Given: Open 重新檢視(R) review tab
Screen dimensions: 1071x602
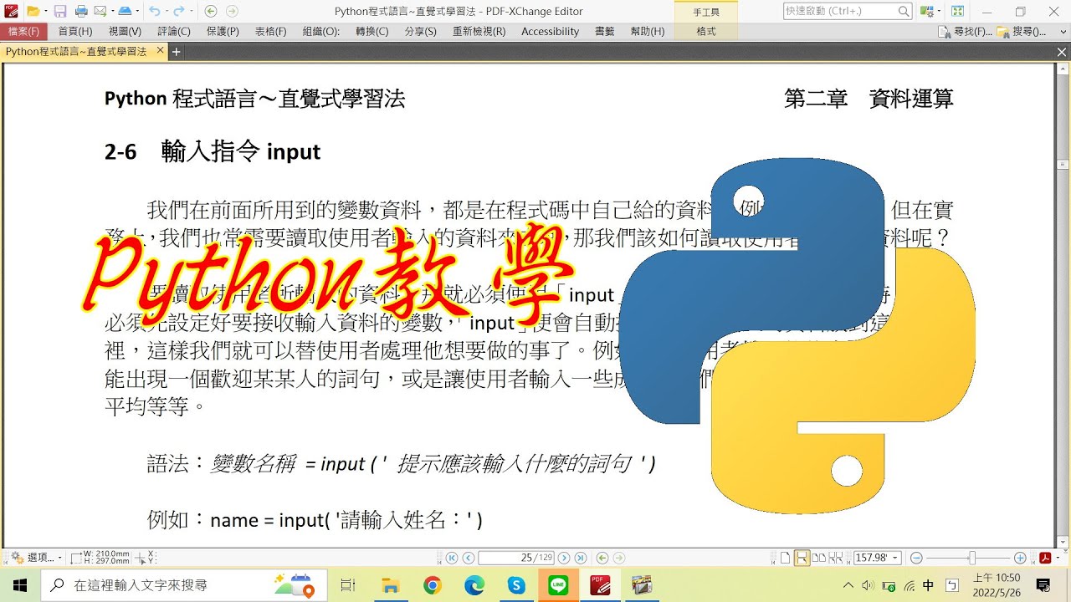Looking at the screenshot, I should pyautogui.click(x=479, y=31).
